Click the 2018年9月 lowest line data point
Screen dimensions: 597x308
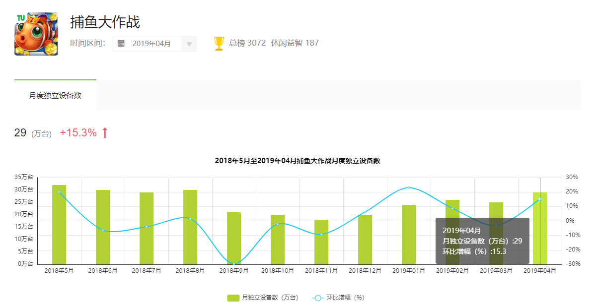[x=234, y=263]
